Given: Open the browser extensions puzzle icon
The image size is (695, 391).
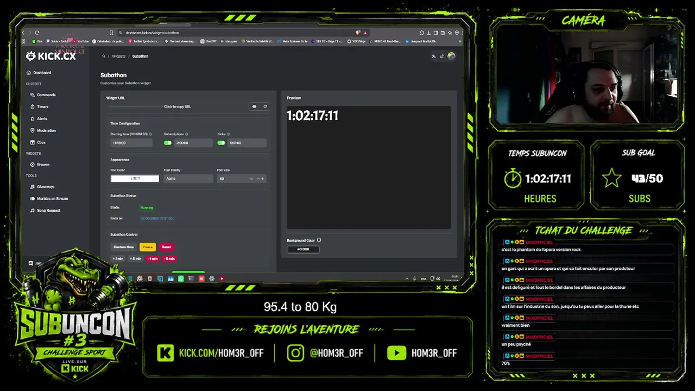Looking at the screenshot, I should tap(422, 33).
